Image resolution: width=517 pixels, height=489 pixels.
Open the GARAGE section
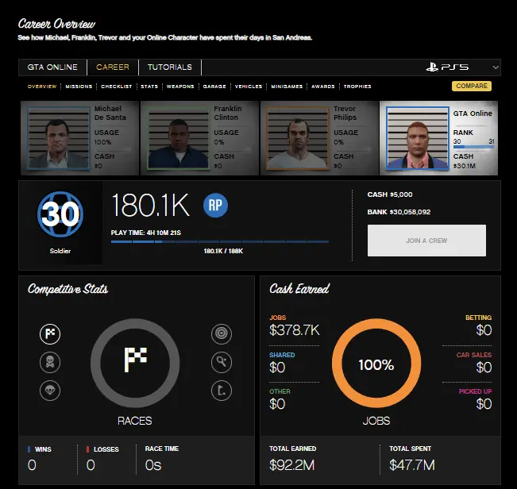(214, 87)
